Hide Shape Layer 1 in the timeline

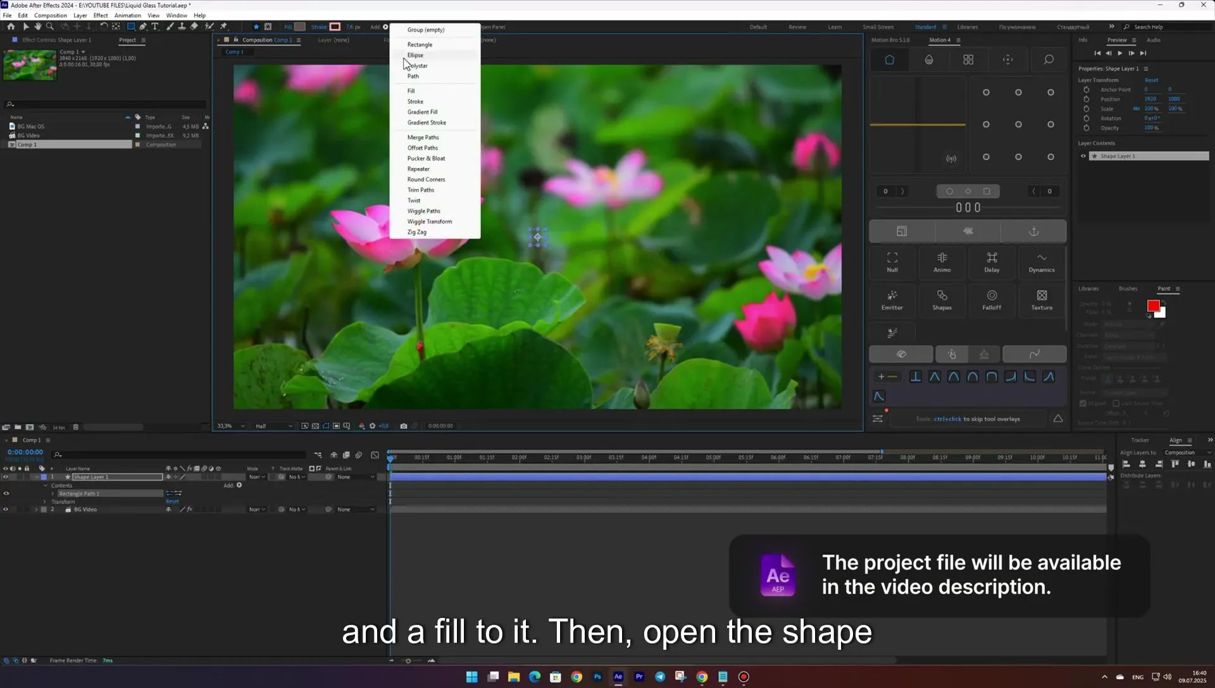[x=6, y=477]
